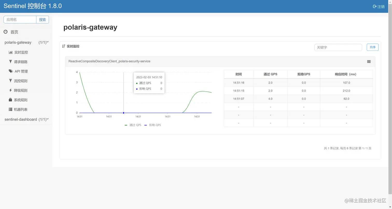Open 系统规则 rules page
Screen dimensions: 392x209
point(20,100)
